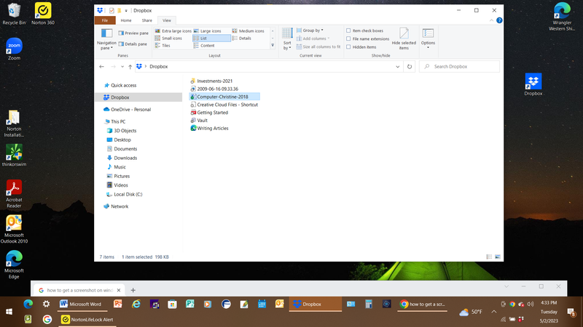Expand the Layout gallery more arrow
Viewport: 583px width, 327px height.
point(273,46)
